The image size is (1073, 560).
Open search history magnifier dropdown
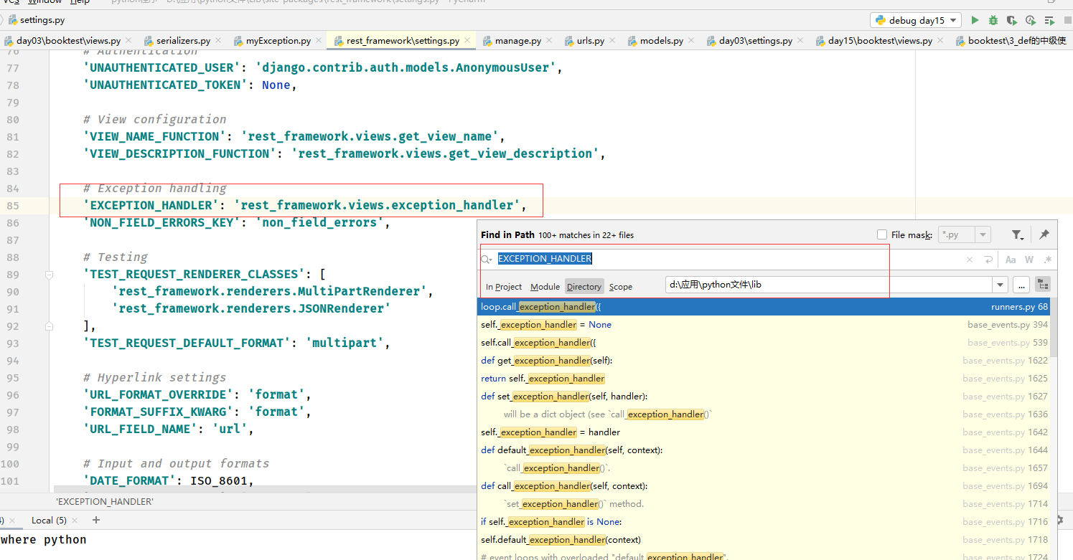tap(487, 260)
